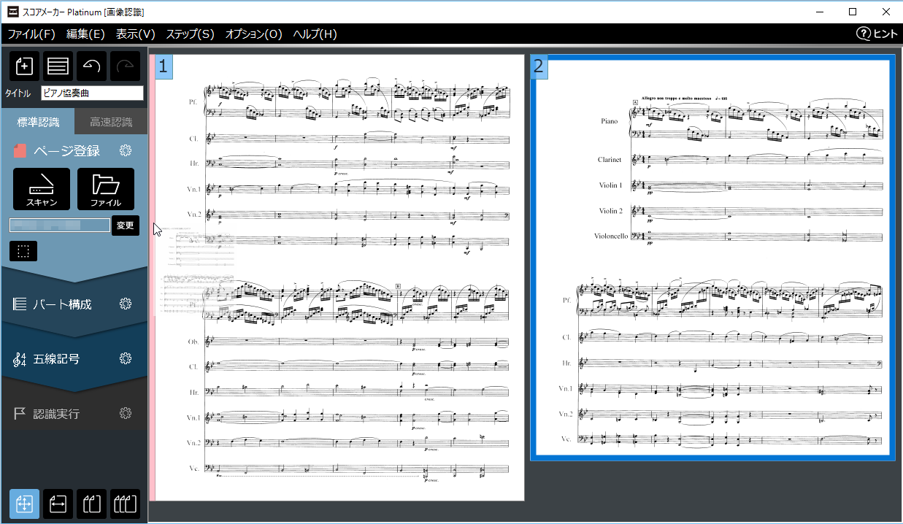Open the 編集(E) menu
903x524 pixels.
(85, 34)
